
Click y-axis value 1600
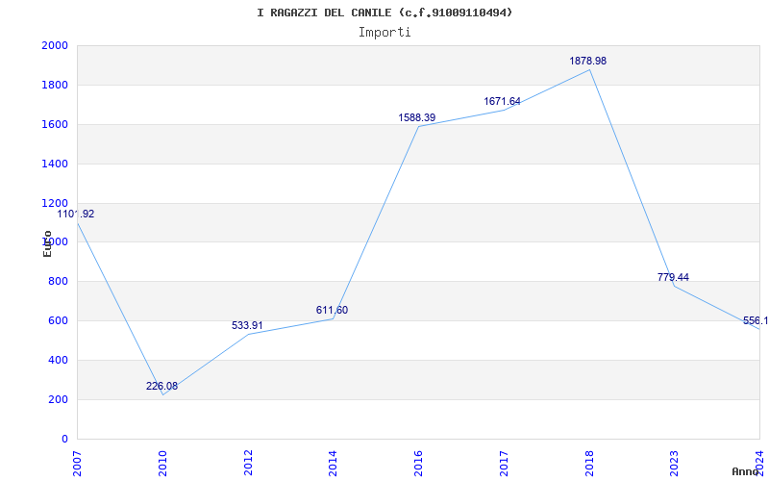[55, 124]
